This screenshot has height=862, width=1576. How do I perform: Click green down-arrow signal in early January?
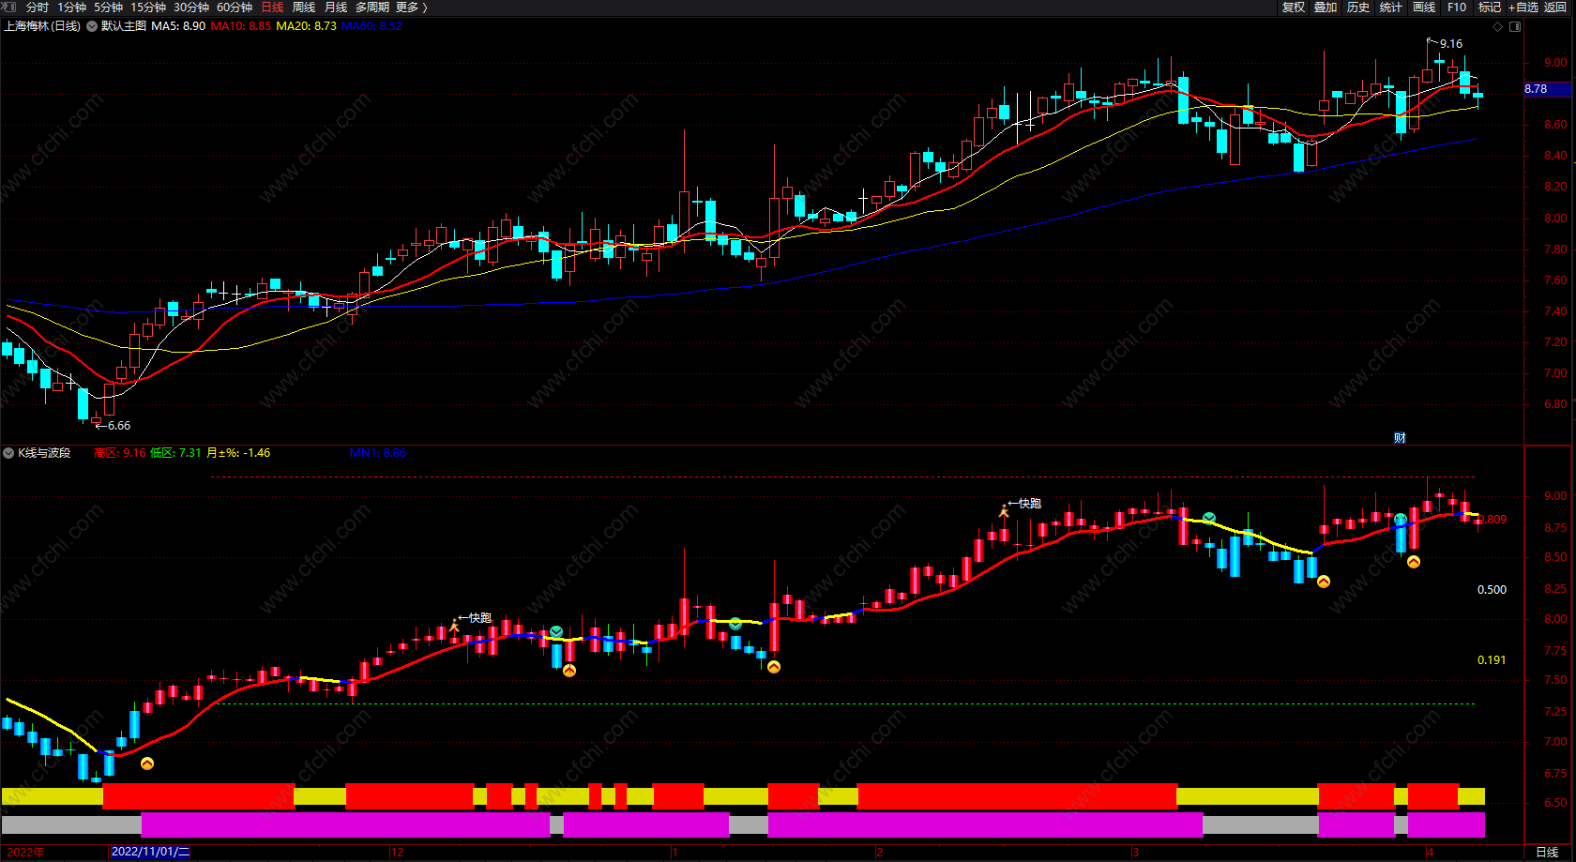click(x=735, y=623)
